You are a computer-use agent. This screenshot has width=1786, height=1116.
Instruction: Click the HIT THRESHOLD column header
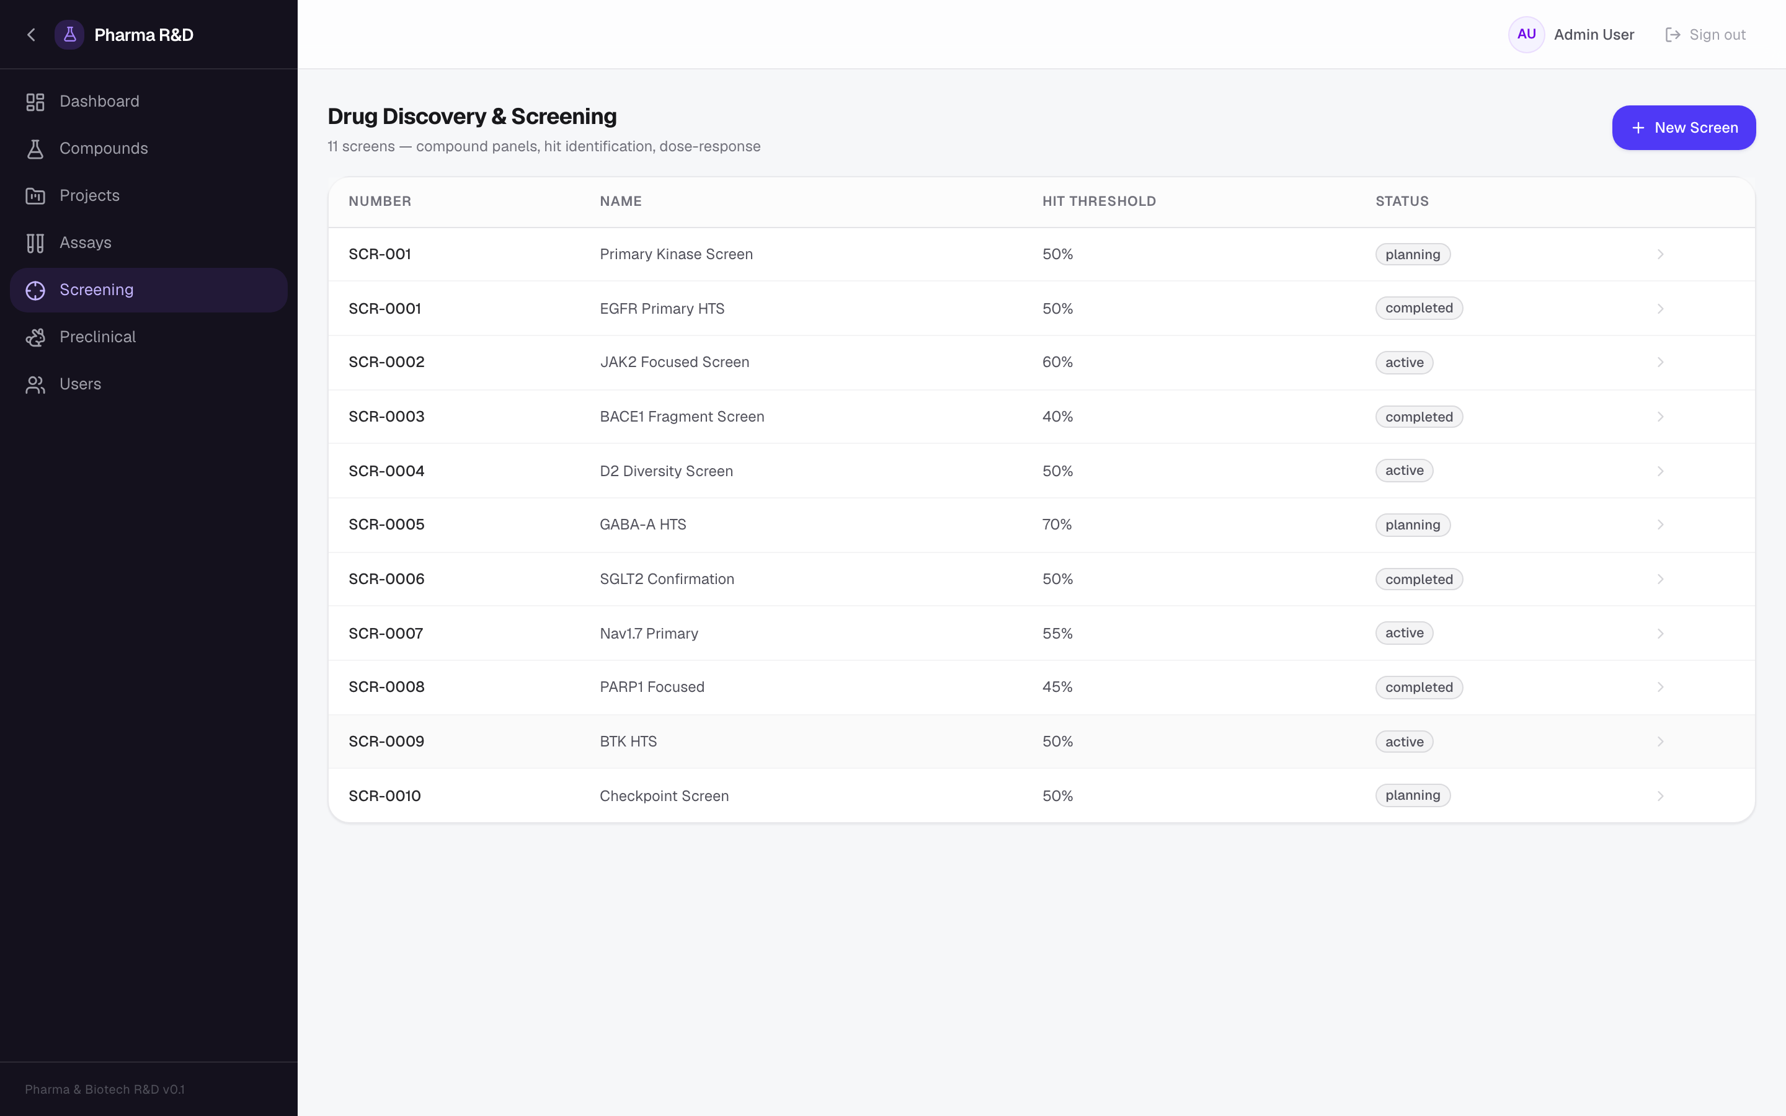[1098, 201]
